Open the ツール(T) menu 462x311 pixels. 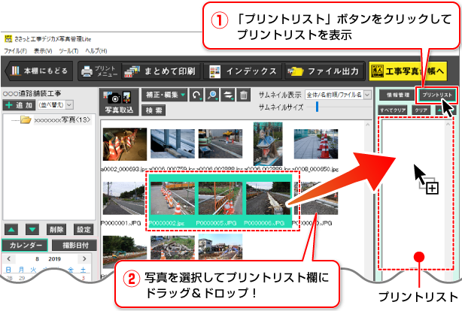(x=68, y=51)
